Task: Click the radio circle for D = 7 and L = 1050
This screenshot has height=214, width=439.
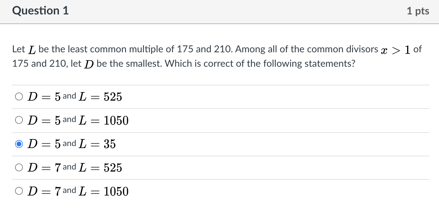Action: pos(19,191)
